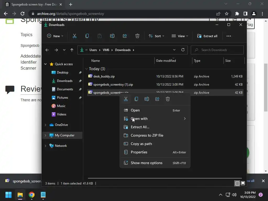The height and width of the screenshot is (201, 268).
Task: Select spongebob_screentoy (1).zip file
Action: point(165,85)
